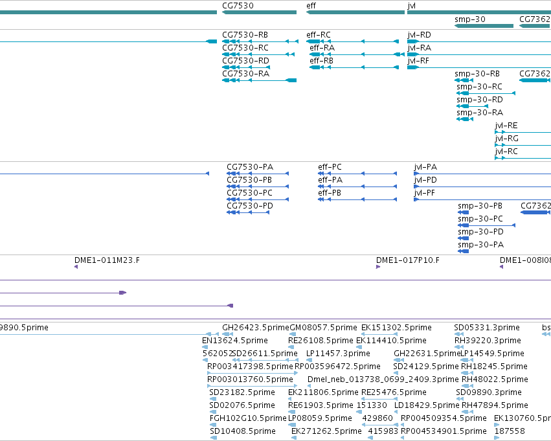Select transcript smp-30-RB

[477, 74]
